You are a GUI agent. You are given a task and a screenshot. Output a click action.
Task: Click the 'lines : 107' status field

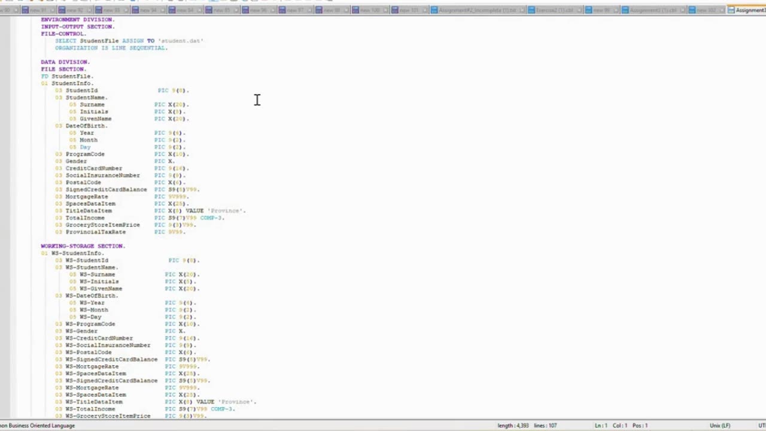(545, 426)
